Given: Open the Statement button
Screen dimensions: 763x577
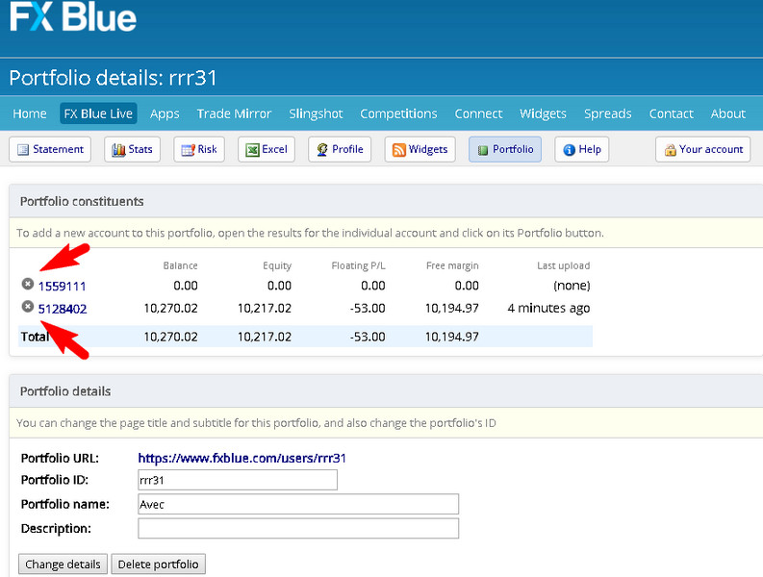Looking at the screenshot, I should tap(50, 149).
